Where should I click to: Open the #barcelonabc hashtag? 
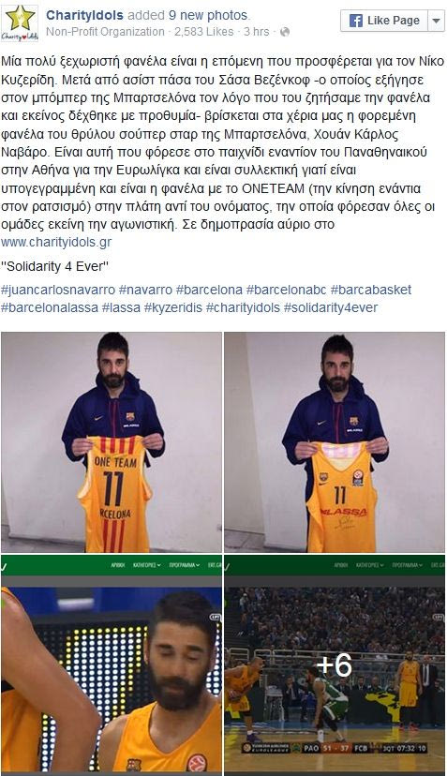point(287,290)
